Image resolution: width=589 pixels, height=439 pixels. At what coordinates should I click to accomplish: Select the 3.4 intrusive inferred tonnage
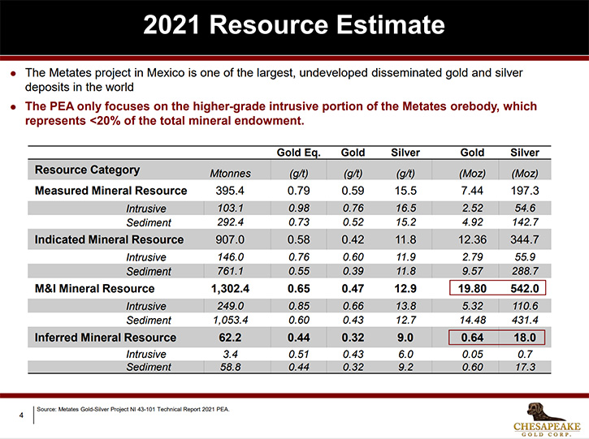pos(230,354)
